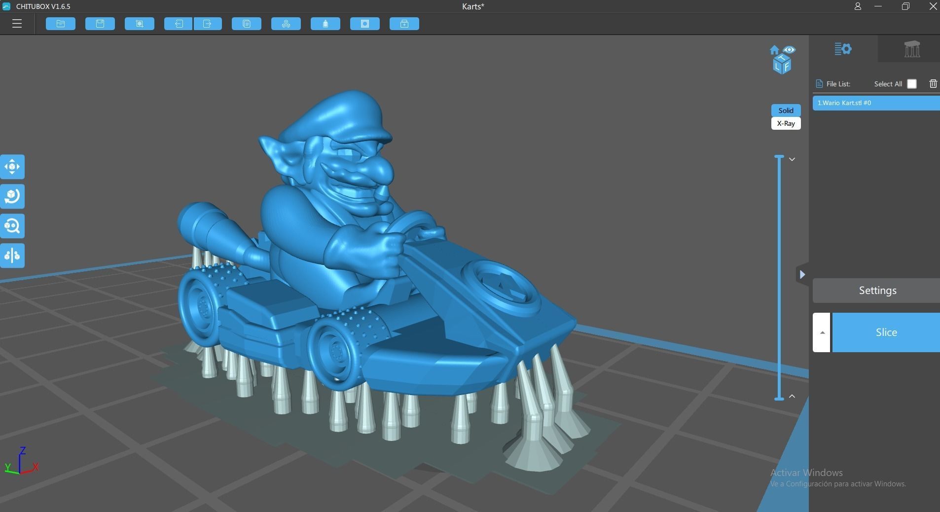The image size is (940, 512).
Task: Click the L face of view cube
Action: pos(778,66)
